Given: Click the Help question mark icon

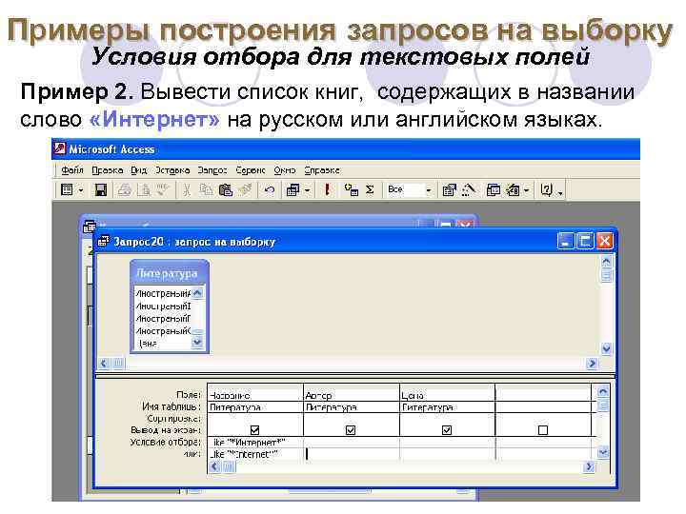Looking at the screenshot, I should 546,190.
